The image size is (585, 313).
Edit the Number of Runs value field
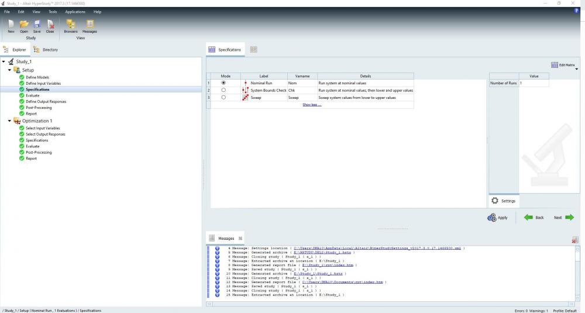(534, 83)
